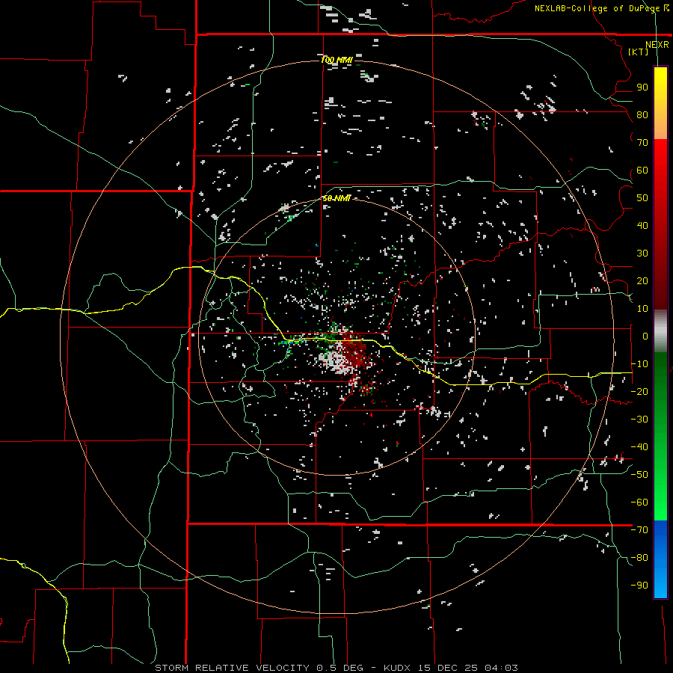This screenshot has width=673, height=673.
Task: Click the 60 value on velocity scale
Action: [642, 170]
